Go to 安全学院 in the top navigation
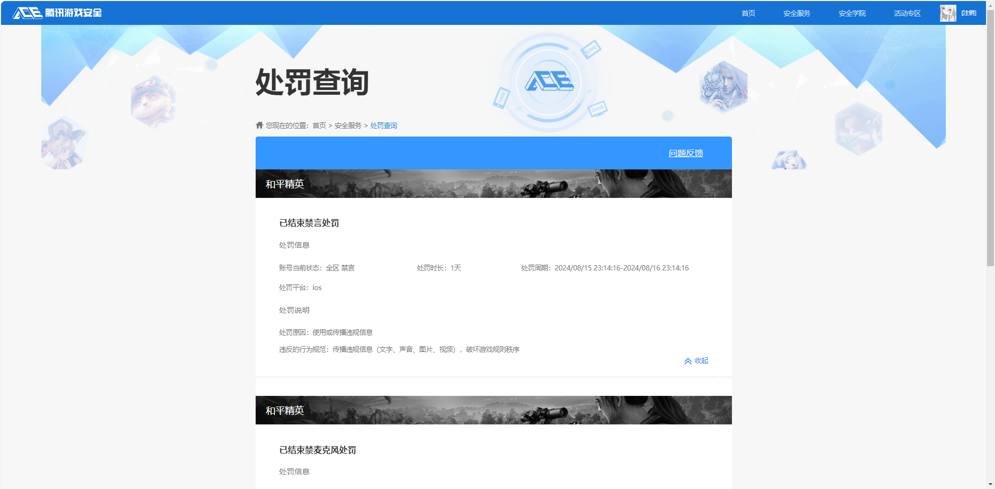The width and height of the screenshot is (995, 489). pos(852,13)
